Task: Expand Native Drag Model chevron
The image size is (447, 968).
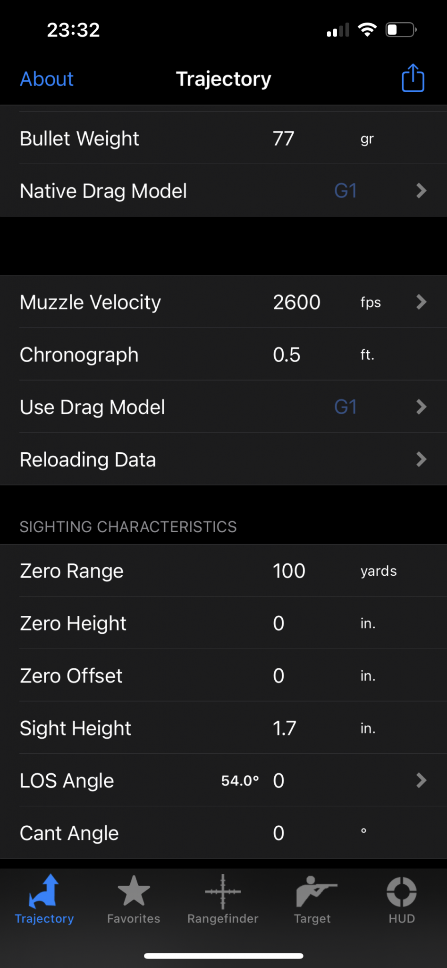Action: [x=422, y=191]
